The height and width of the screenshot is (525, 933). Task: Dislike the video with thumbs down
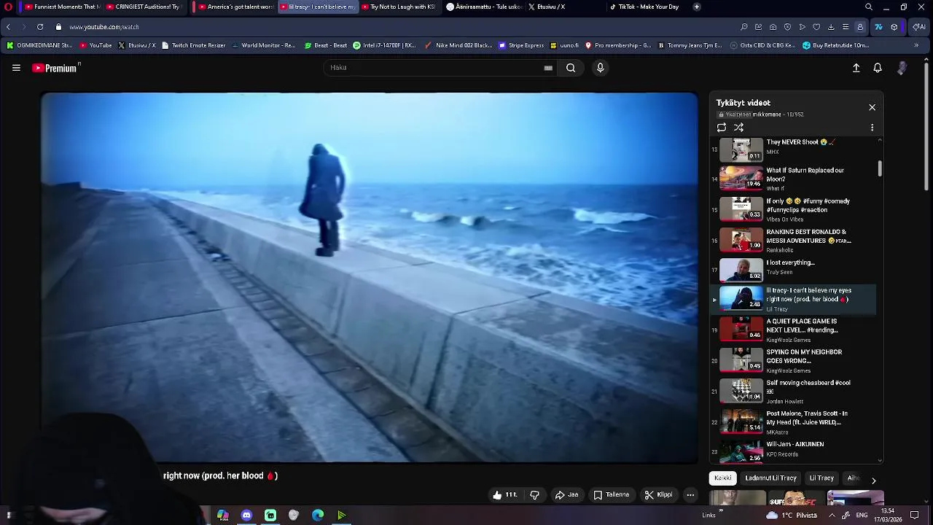[534, 495]
